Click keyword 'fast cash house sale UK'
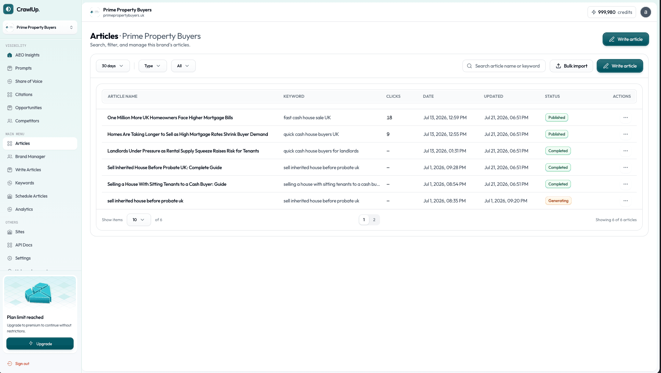The height and width of the screenshot is (373, 661). [307, 118]
